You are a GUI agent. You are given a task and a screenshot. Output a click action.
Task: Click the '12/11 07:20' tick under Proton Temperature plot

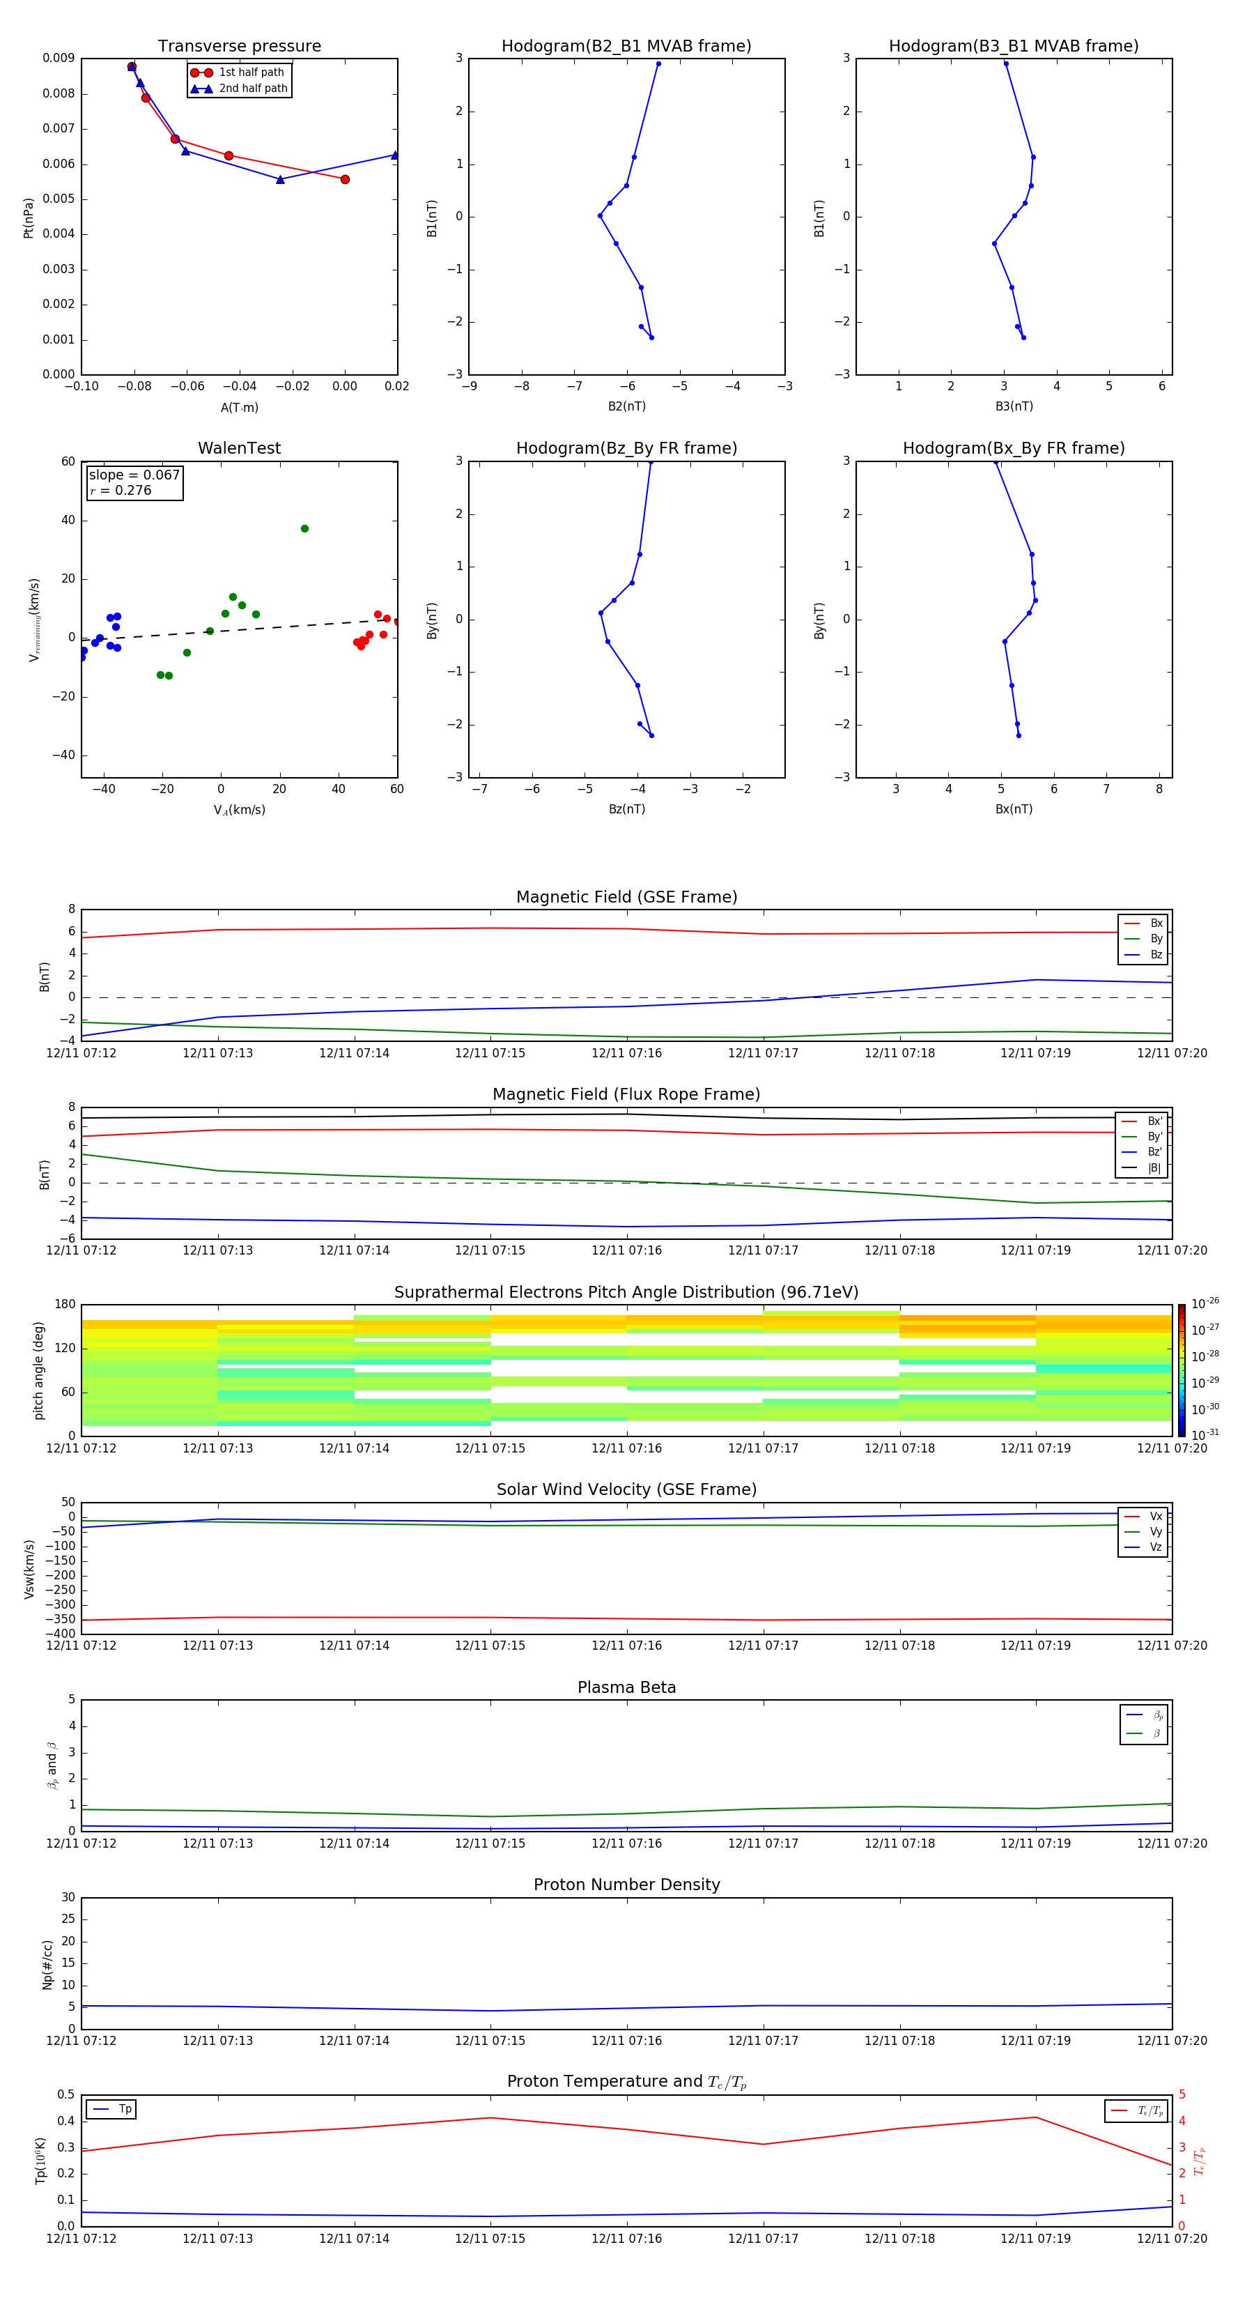pos(1172,2239)
